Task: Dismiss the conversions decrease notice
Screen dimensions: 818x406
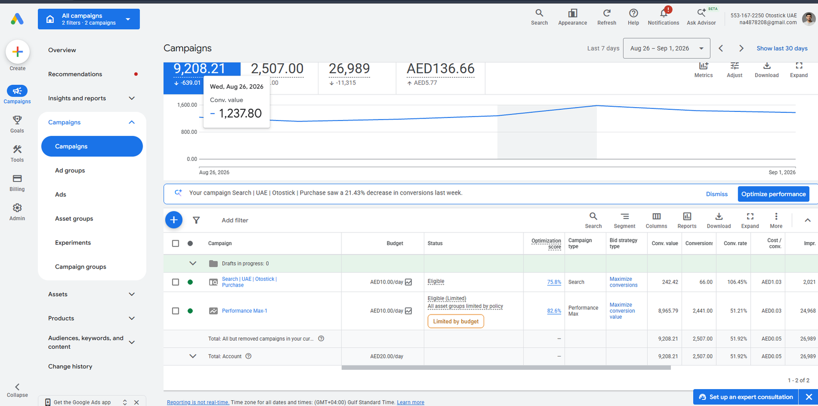Action: tap(717, 194)
